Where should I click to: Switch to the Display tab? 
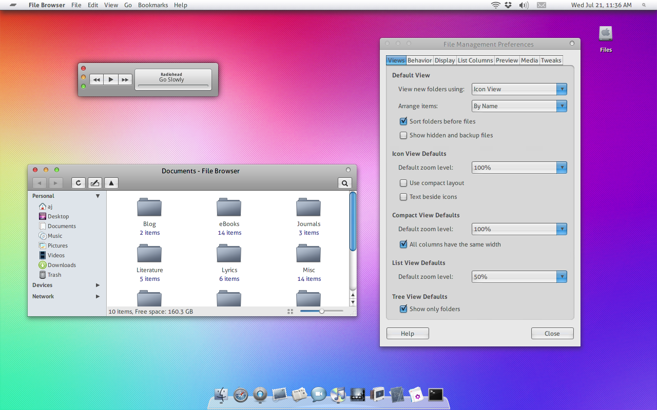445,60
